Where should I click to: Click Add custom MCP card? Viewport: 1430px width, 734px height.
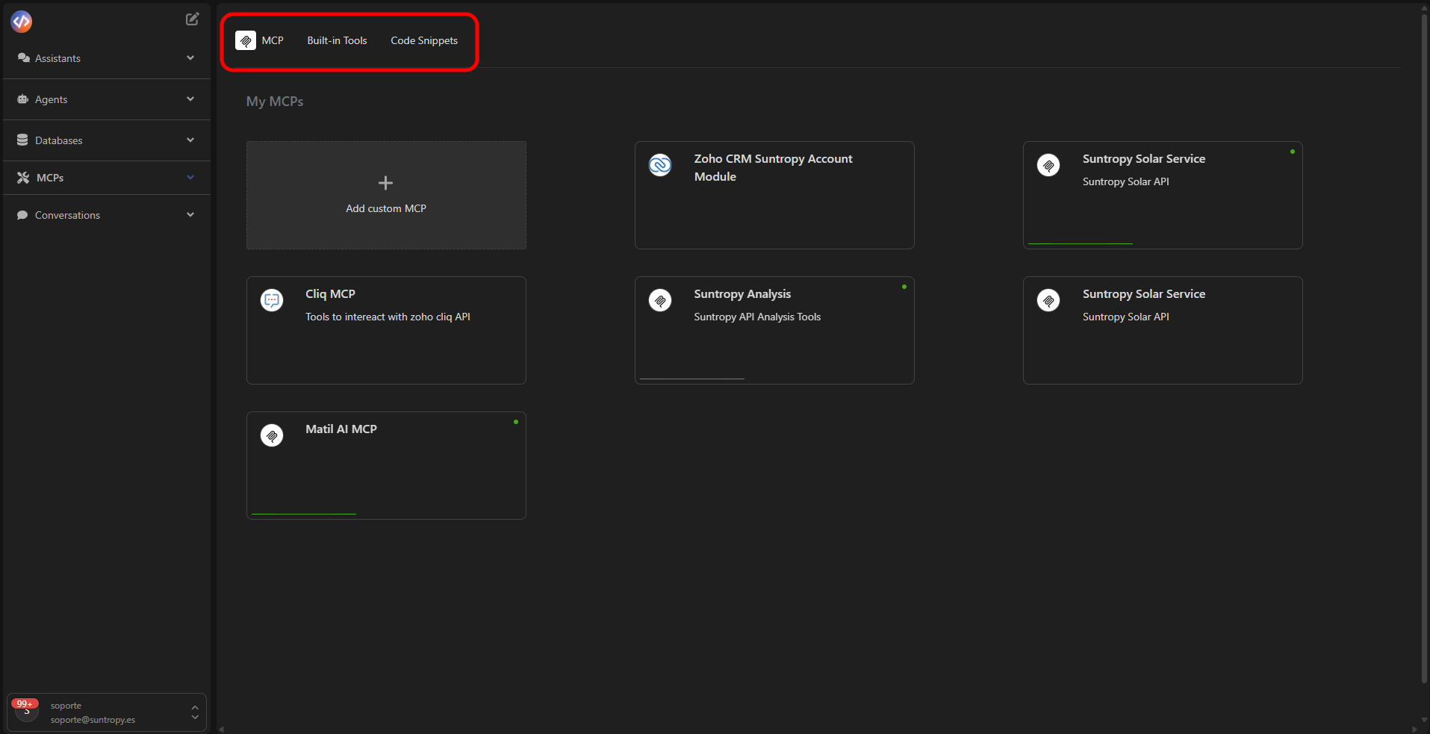(x=386, y=195)
